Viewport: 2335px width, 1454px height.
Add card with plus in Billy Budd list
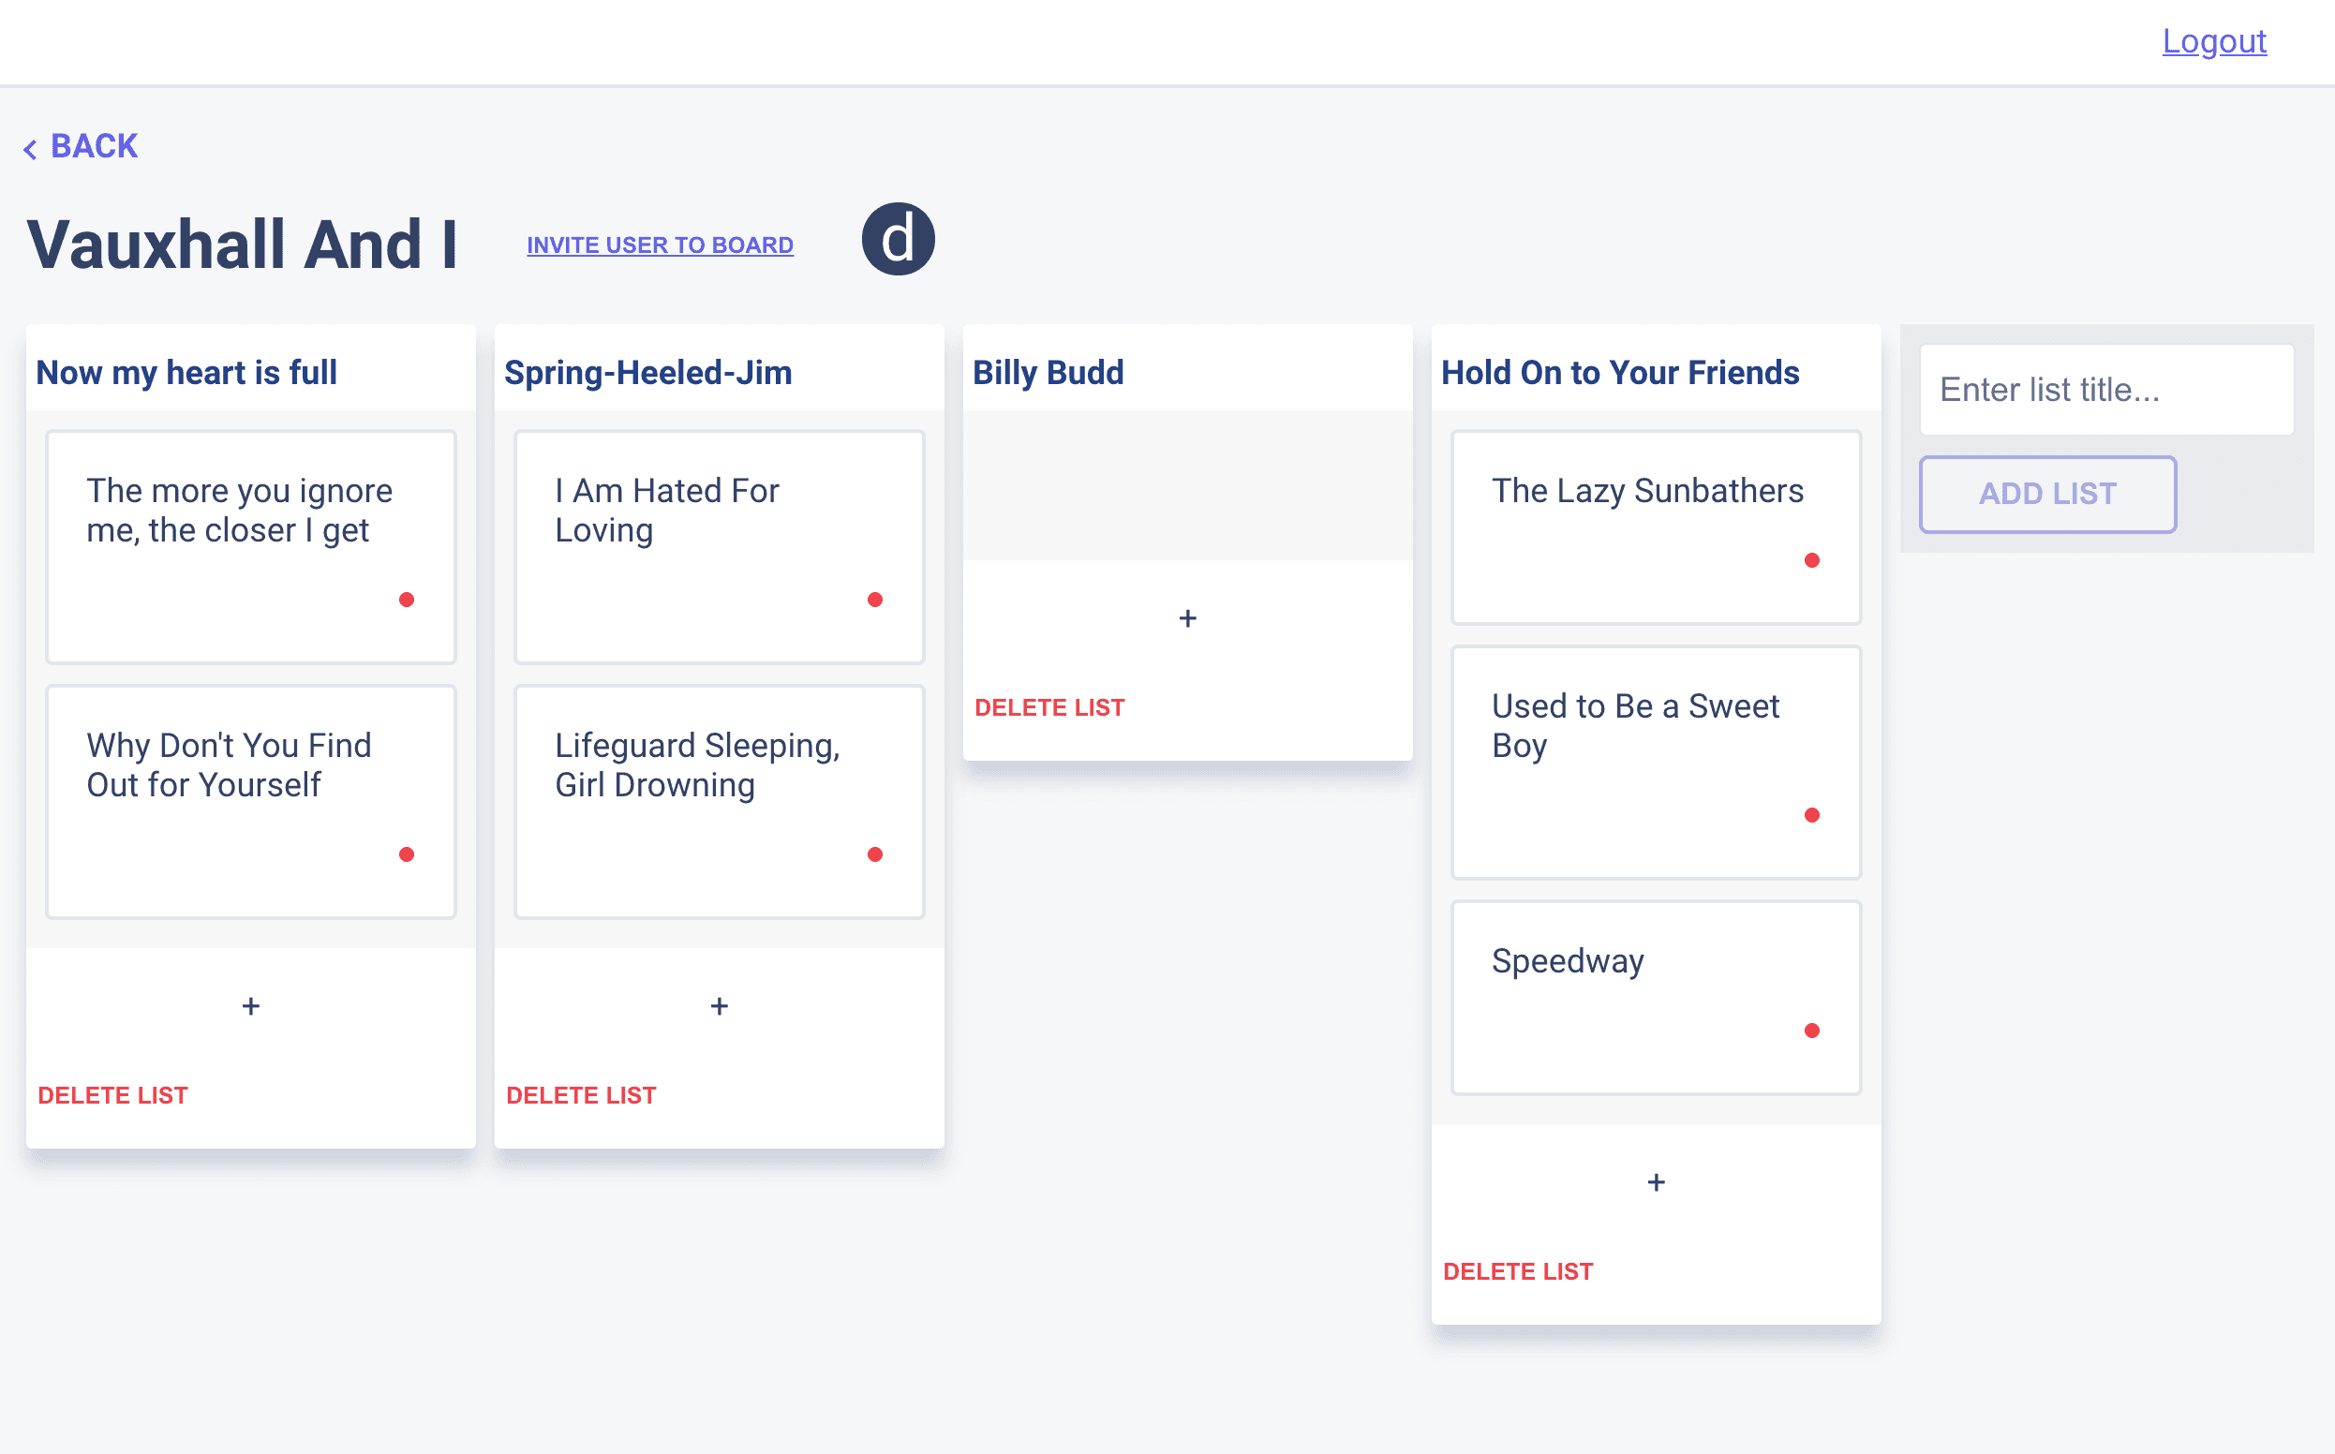coord(1188,618)
